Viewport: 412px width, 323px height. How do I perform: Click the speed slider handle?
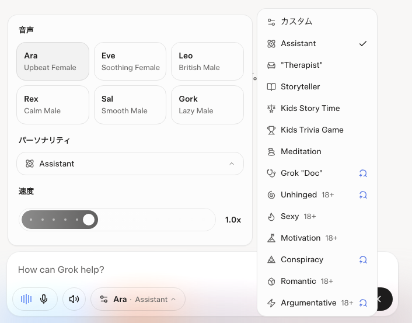[89, 220]
